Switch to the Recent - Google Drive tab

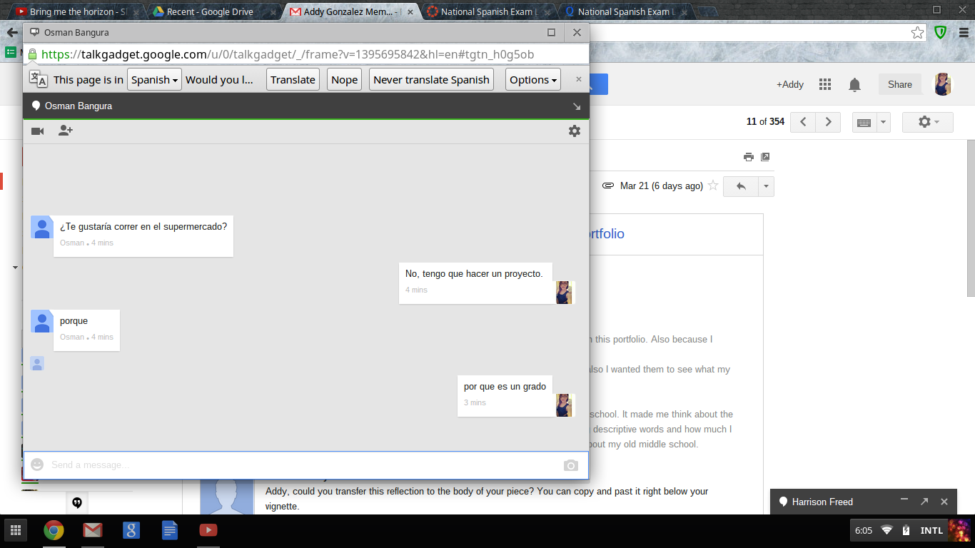[209, 11]
